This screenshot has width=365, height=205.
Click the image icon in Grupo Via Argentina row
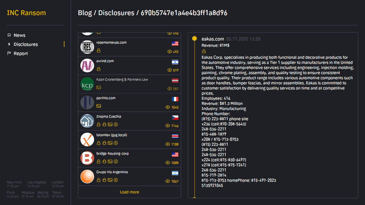point(110,180)
